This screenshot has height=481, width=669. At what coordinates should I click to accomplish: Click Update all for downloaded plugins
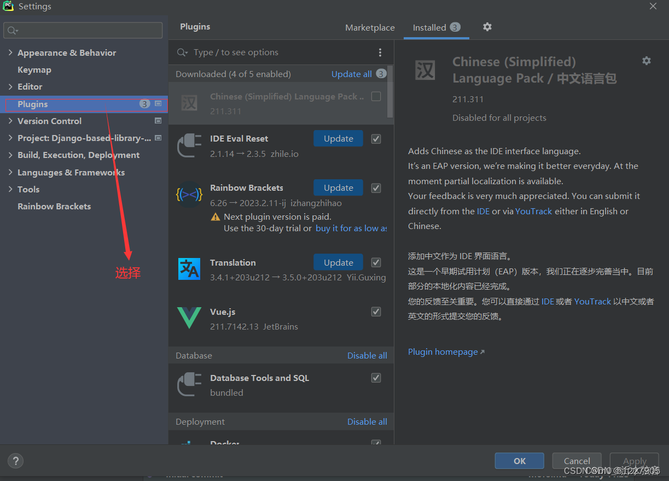click(x=351, y=74)
